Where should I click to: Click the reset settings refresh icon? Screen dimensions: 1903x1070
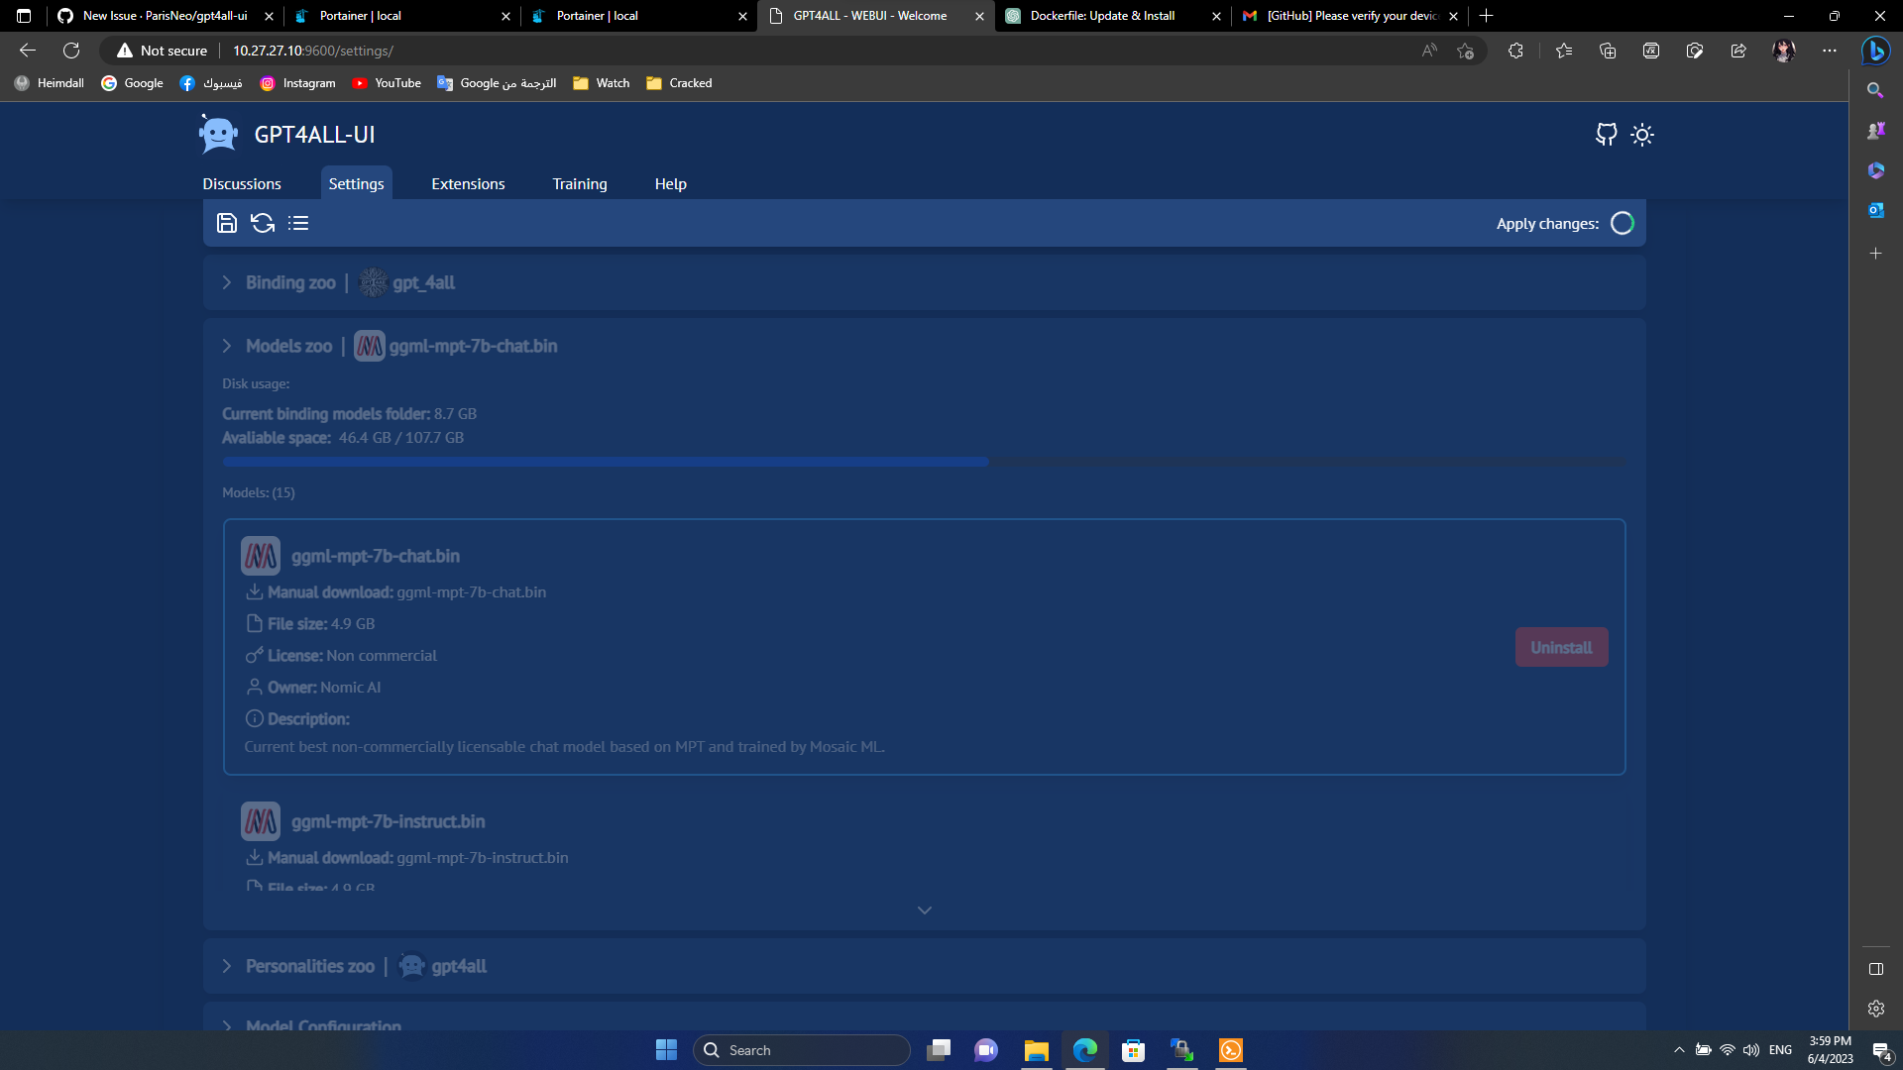(262, 223)
